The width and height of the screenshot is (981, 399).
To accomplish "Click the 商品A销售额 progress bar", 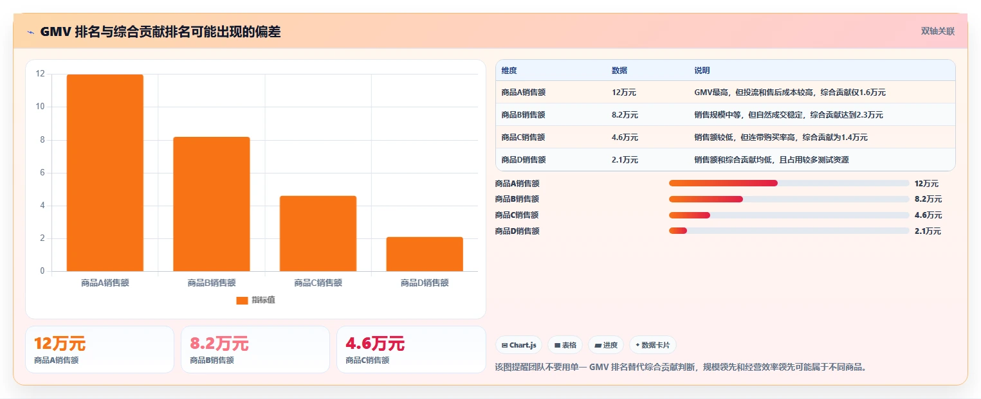I will [x=789, y=183].
